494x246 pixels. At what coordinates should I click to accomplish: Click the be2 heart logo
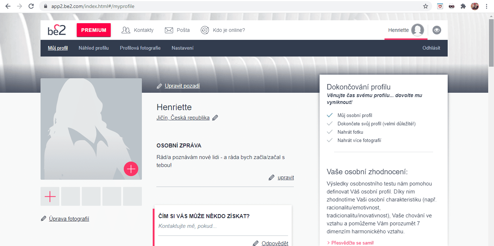57,30
